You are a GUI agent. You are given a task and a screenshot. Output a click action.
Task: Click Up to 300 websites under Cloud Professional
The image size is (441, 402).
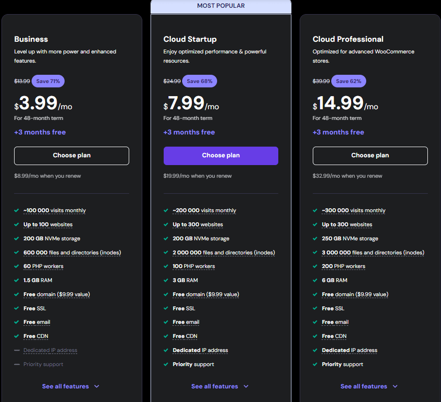pos(347,225)
